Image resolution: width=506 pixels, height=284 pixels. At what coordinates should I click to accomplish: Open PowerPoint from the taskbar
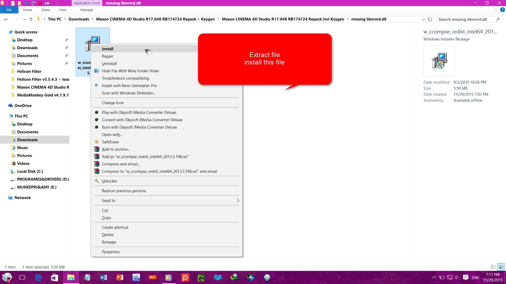tap(120, 277)
